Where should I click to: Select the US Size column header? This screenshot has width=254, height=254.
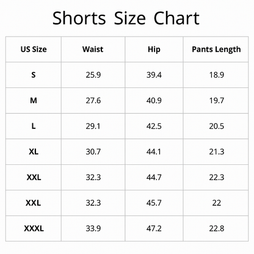tap(34, 49)
